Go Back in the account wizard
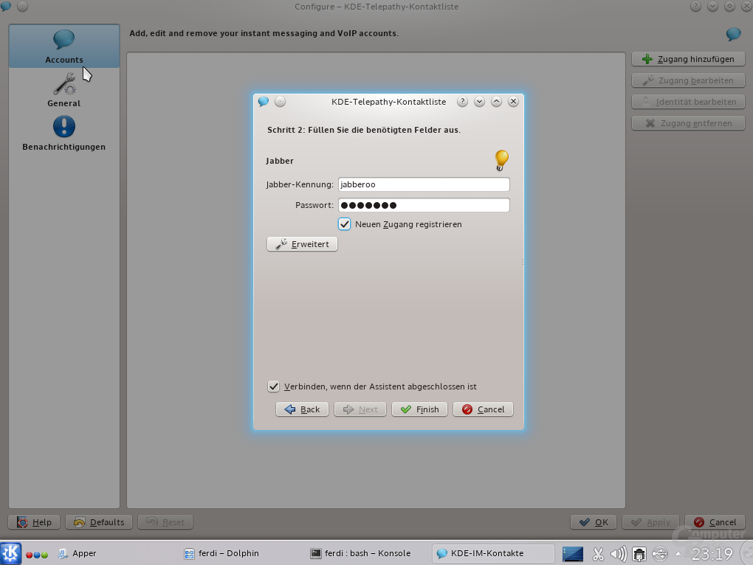The height and width of the screenshot is (565, 753). tap(302, 409)
